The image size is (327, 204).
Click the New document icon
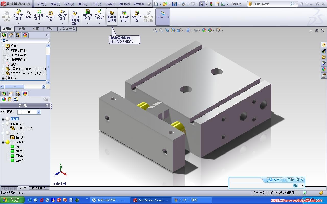click(x=156, y=4)
